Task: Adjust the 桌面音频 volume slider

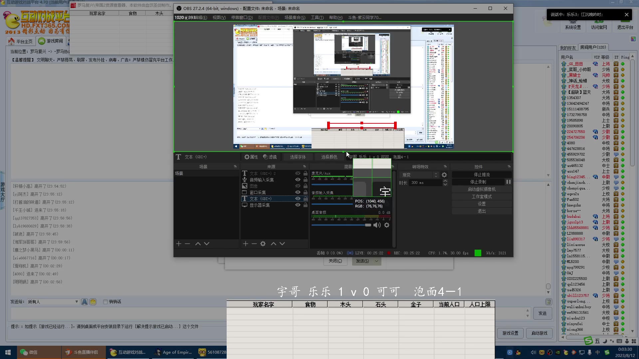Action: 368,225
